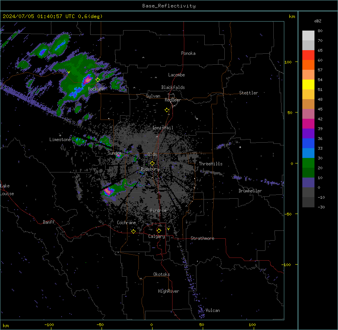Click the 80 value on the dBZ scale
This screenshot has height=330, width=338.
click(320, 31)
